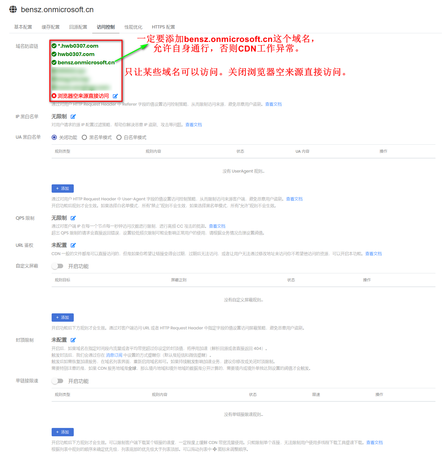Viewport: 448px width, 459px height.
Task: Open the HTTPS 配置 tab
Action: (x=164, y=27)
